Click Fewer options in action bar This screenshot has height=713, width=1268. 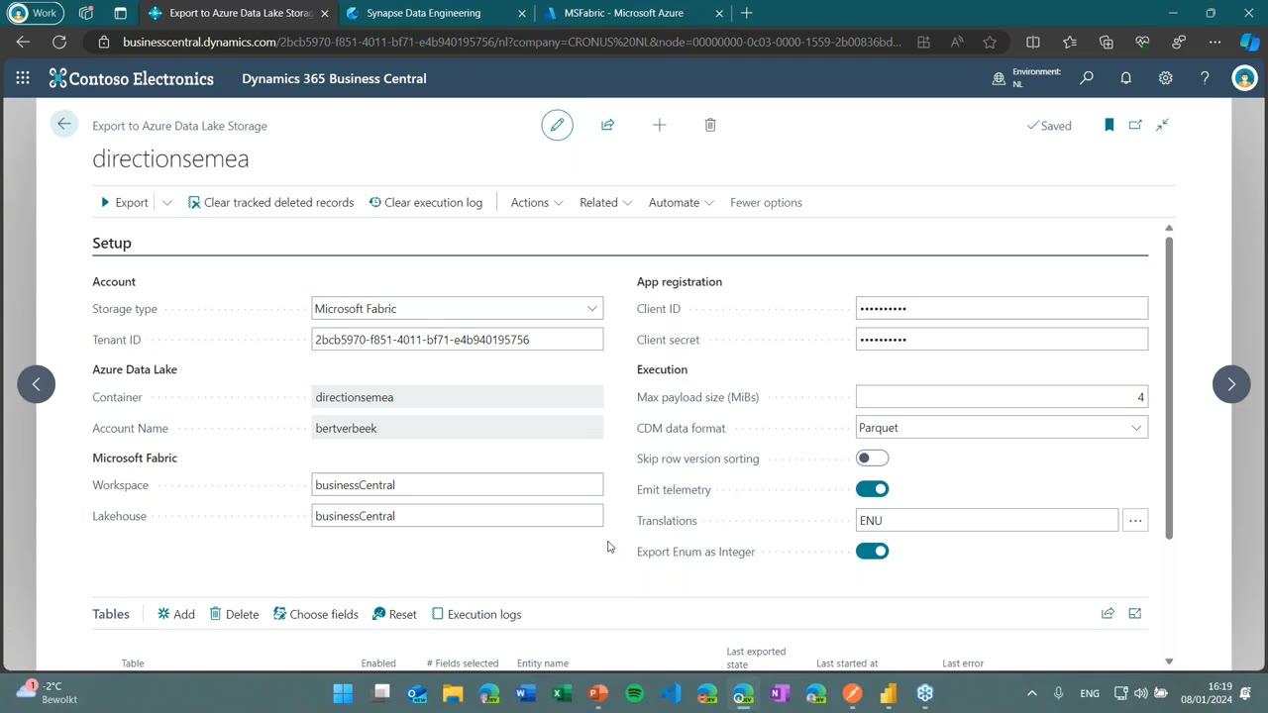tap(766, 203)
